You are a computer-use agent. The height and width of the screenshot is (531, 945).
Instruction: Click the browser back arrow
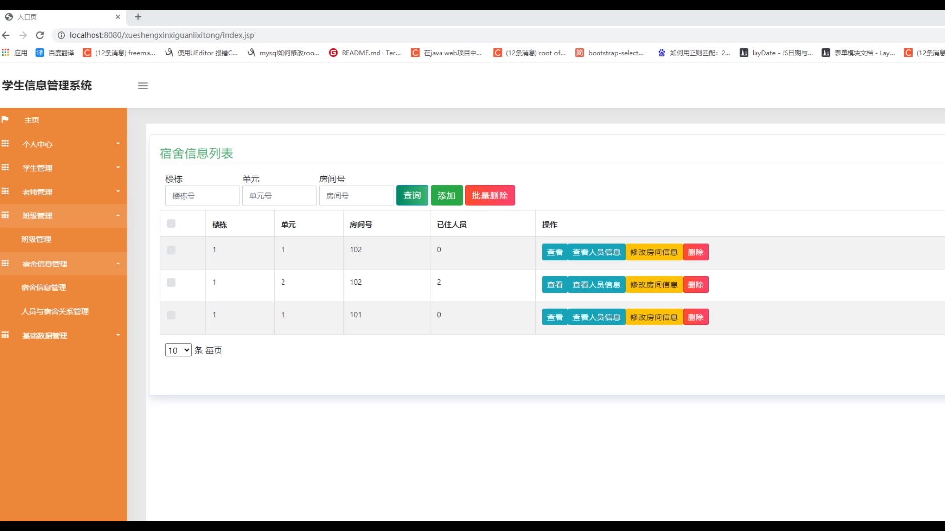[6, 35]
